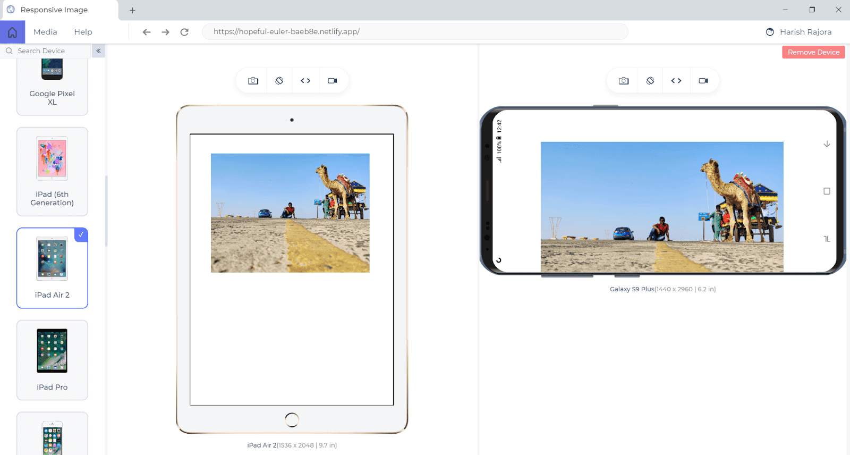Open Harish Rajora user profile

pyautogui.click(x=799, y=32)
